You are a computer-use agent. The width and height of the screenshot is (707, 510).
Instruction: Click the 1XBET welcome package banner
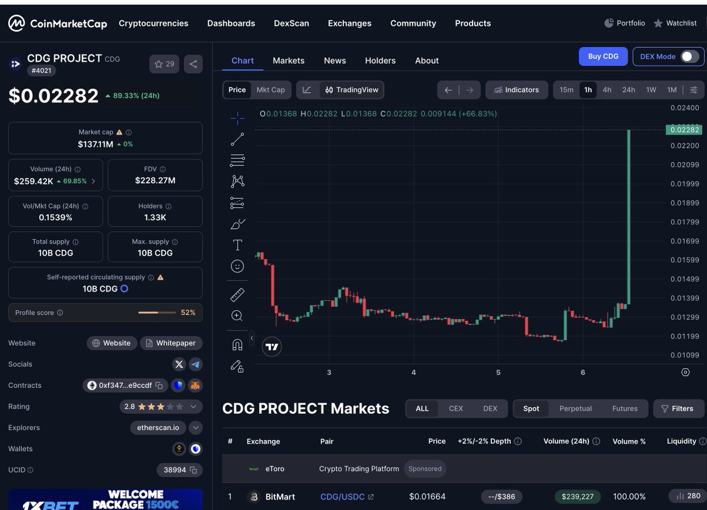105,499
